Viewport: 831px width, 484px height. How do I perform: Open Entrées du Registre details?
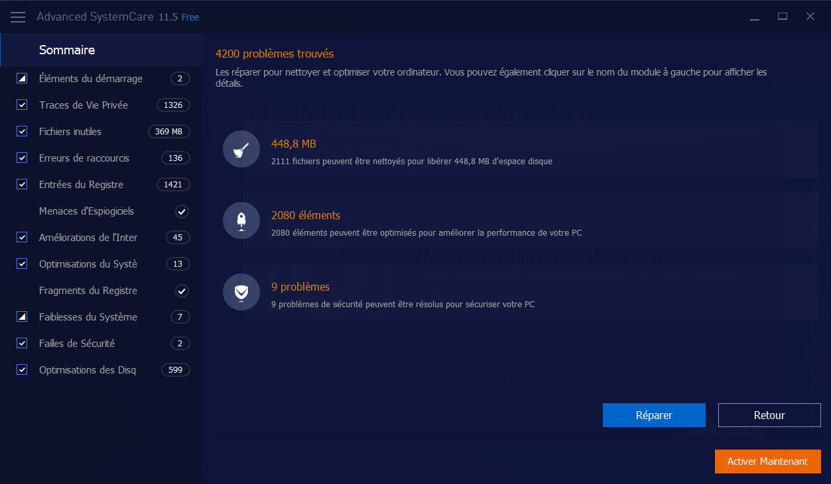pos(81,185)
